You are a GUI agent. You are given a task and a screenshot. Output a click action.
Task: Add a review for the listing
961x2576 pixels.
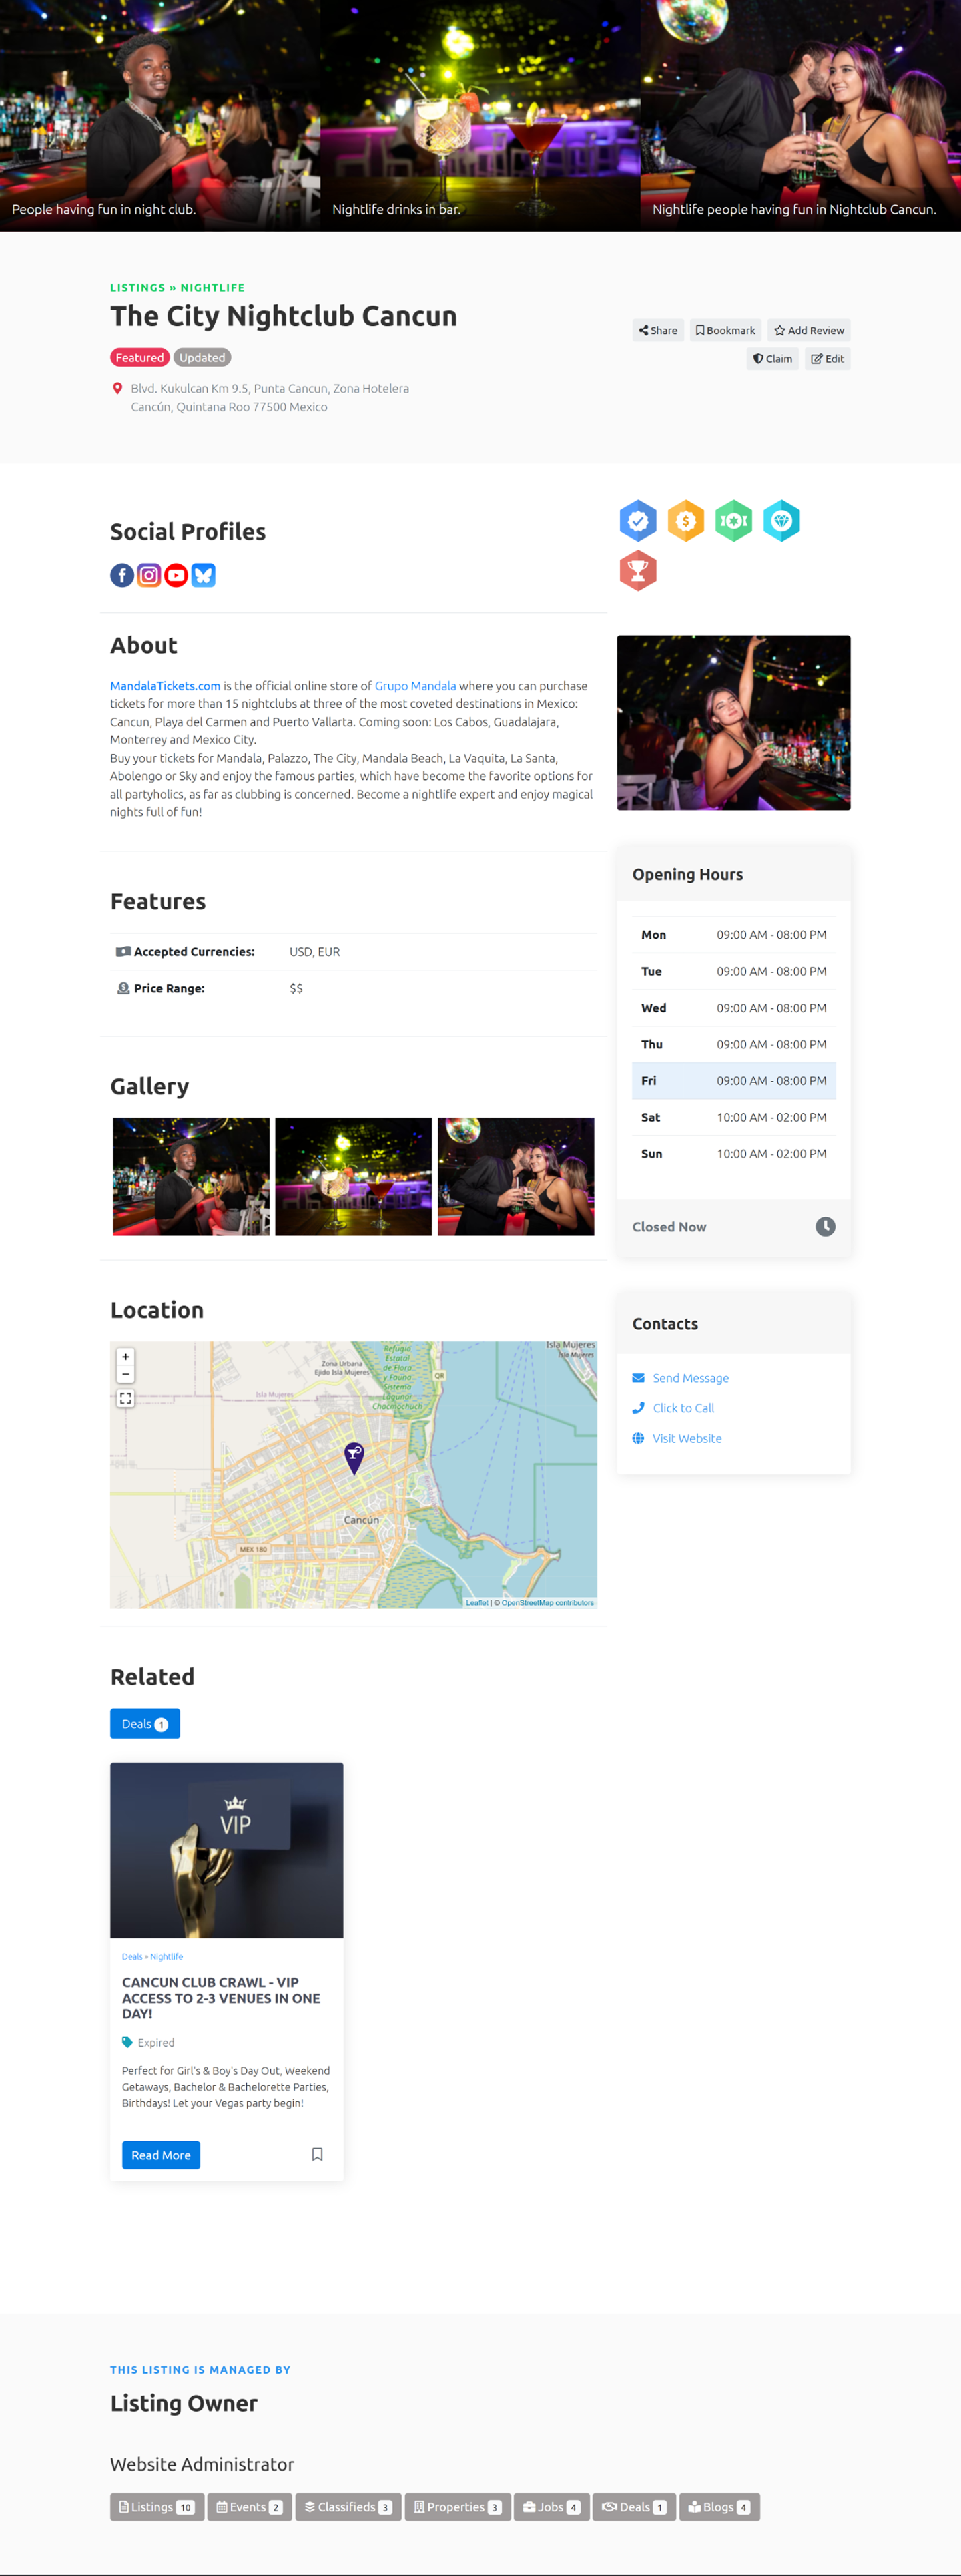809,330
